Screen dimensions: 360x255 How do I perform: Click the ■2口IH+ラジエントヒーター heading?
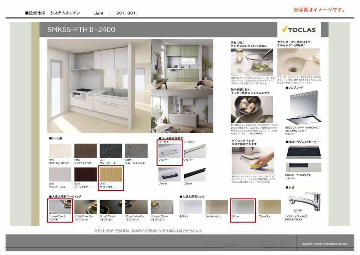pos(302,142)
